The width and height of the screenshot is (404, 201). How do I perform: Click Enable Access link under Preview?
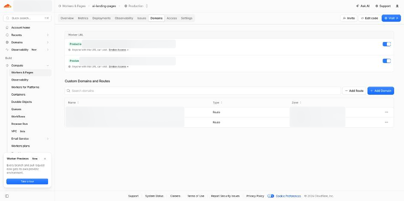pyautogui.click(x=118, y=66)
